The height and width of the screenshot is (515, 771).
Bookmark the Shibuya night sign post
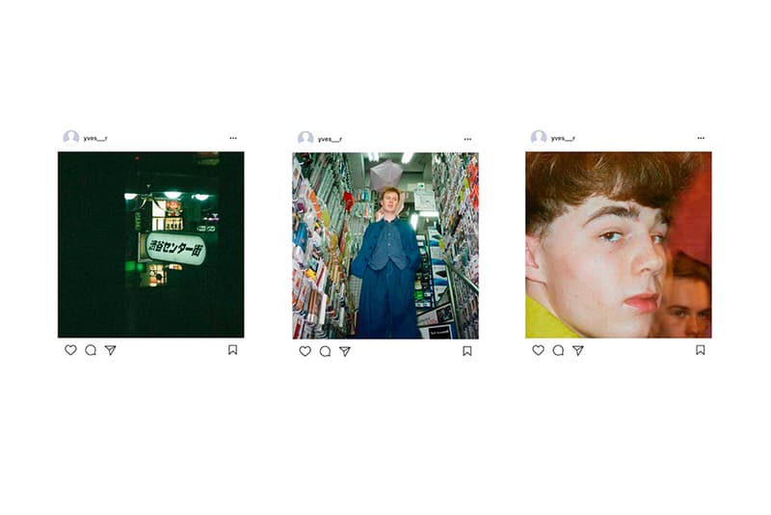(232, 350)
